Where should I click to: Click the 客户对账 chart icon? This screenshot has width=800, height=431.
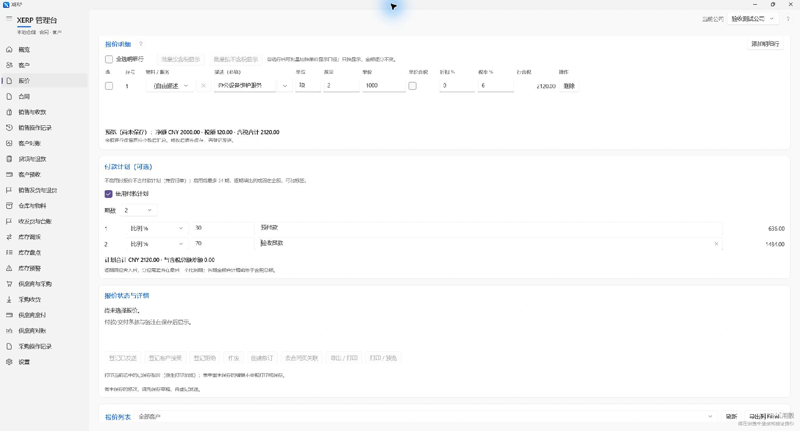tap(9, 143)
